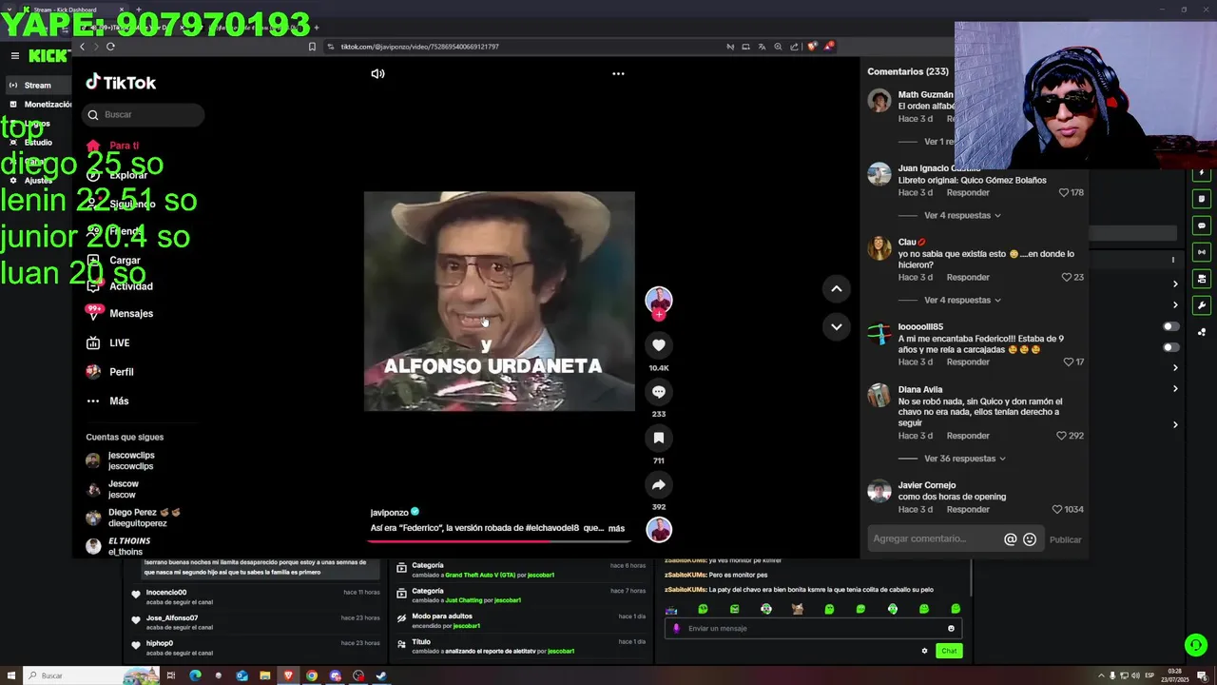This screenshot has height=685, width=1217.
Task: Open Google Chrome from taskbar
Action: pos(311,675)
